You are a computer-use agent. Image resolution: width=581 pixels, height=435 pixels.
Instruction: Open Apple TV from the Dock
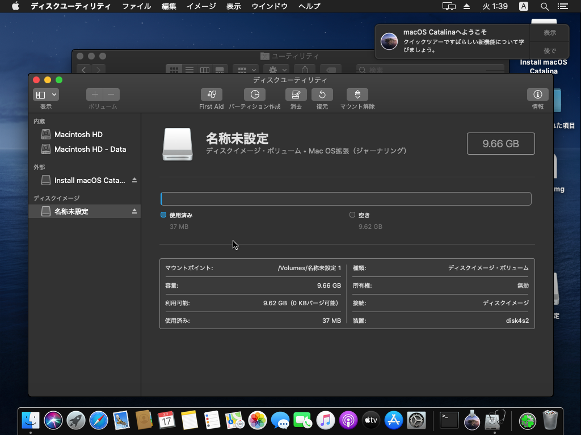(x=371, y=421)
